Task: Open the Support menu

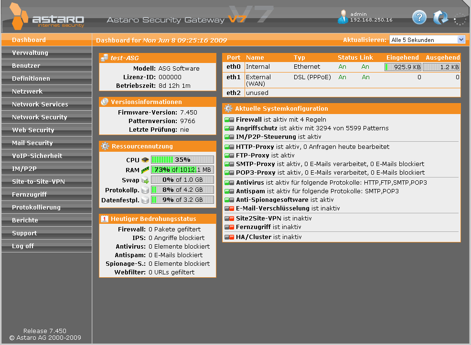Action: coord(46,233)
